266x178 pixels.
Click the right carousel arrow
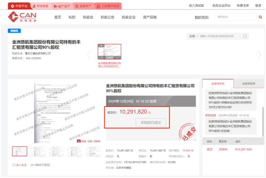259,55
